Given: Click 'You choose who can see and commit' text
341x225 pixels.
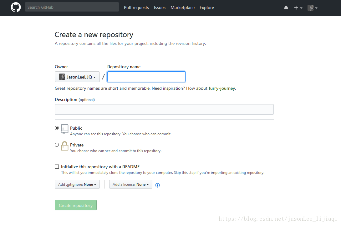Looking at the screenshot, I should point(116,151).
